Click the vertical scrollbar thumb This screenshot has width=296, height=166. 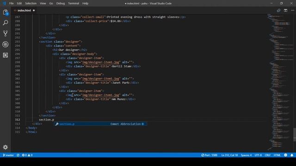tap(295, 134)
